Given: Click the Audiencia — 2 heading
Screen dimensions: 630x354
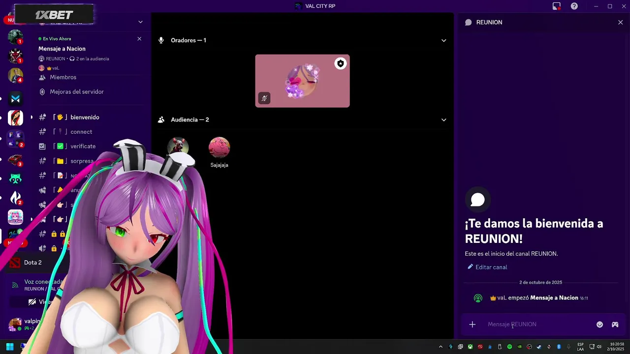Looking at the screenshot, I should pos(190,120).
